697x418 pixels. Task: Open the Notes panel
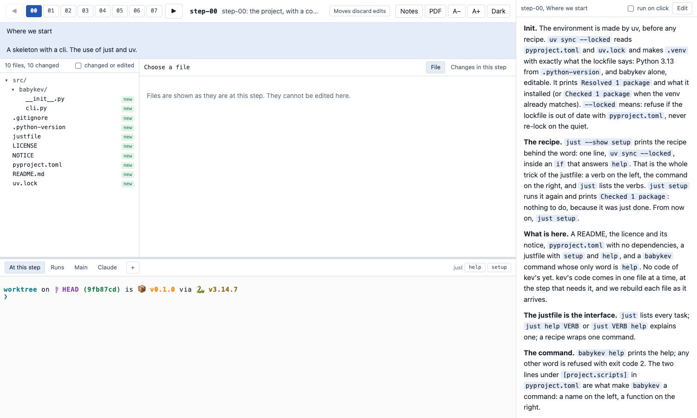click(x=409, y=11)
